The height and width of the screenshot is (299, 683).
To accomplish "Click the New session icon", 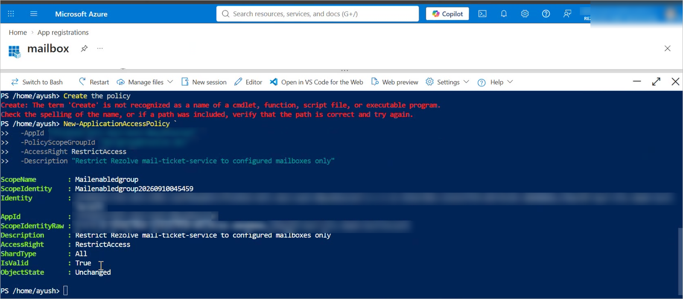I will (x=185, y=82).
